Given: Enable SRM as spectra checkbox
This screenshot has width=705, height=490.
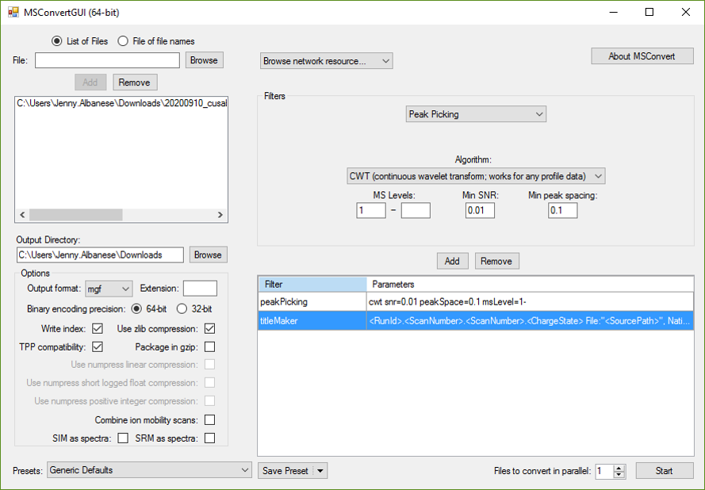Looking at the screenshot, I should 209,438.
